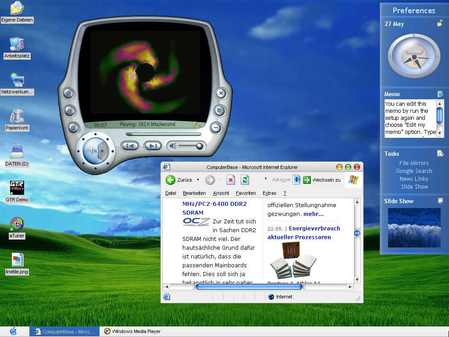Screen dimensions: 449x337
Task: Click the IE vertical scroll up arrow
Action: (x=357, y=202)
